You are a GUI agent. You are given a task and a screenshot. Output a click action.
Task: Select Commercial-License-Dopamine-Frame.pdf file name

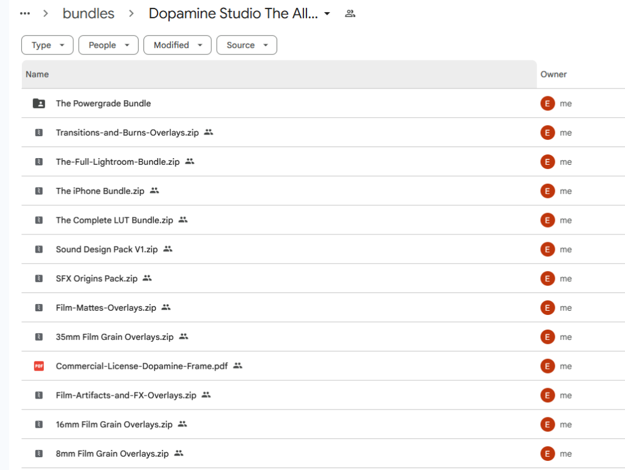pyautogui.click(x=142, y=366)
